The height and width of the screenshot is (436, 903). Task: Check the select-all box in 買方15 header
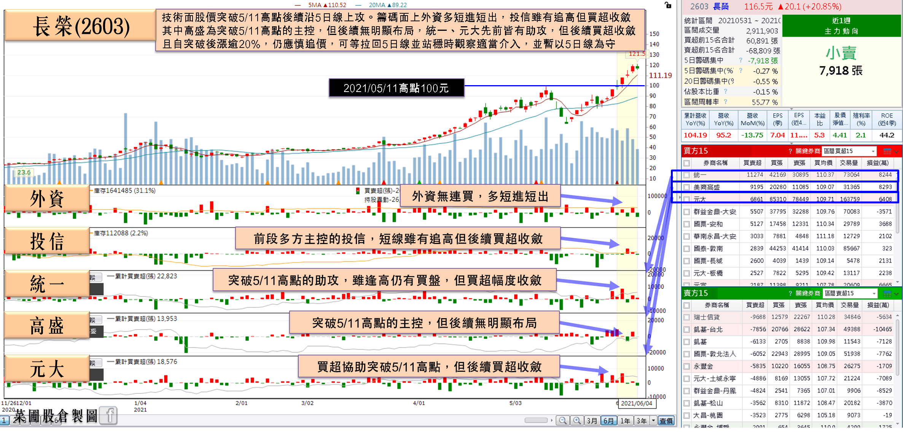(686, 163)
